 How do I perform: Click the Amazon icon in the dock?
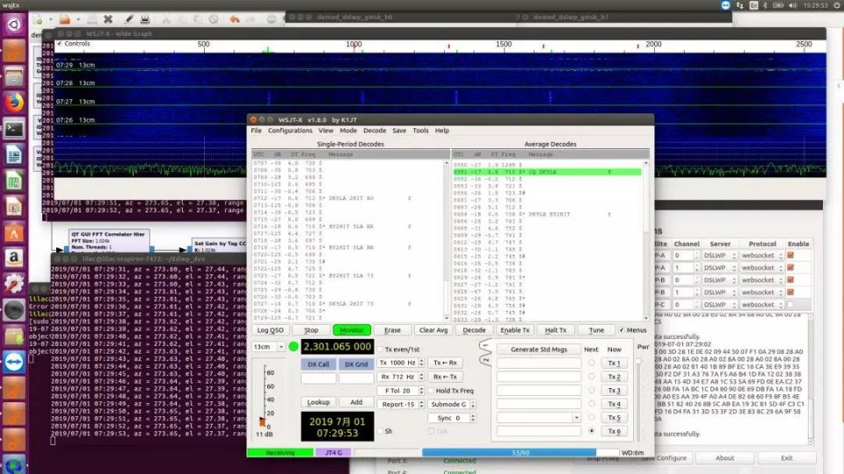14,258
